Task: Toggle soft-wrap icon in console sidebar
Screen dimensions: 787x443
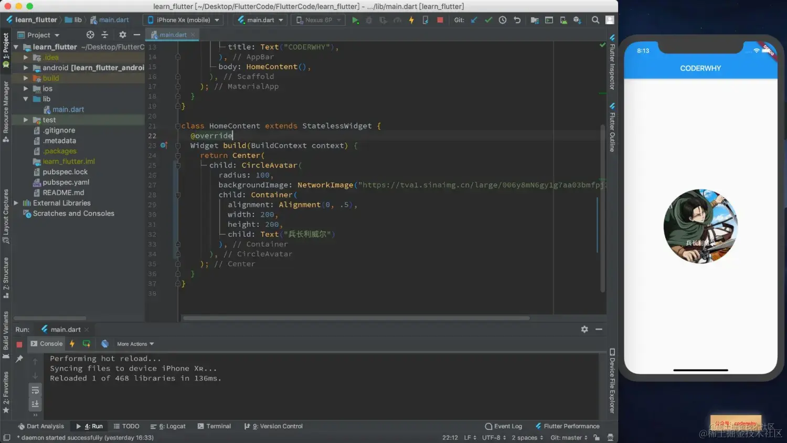Action: tap(35, 390)
